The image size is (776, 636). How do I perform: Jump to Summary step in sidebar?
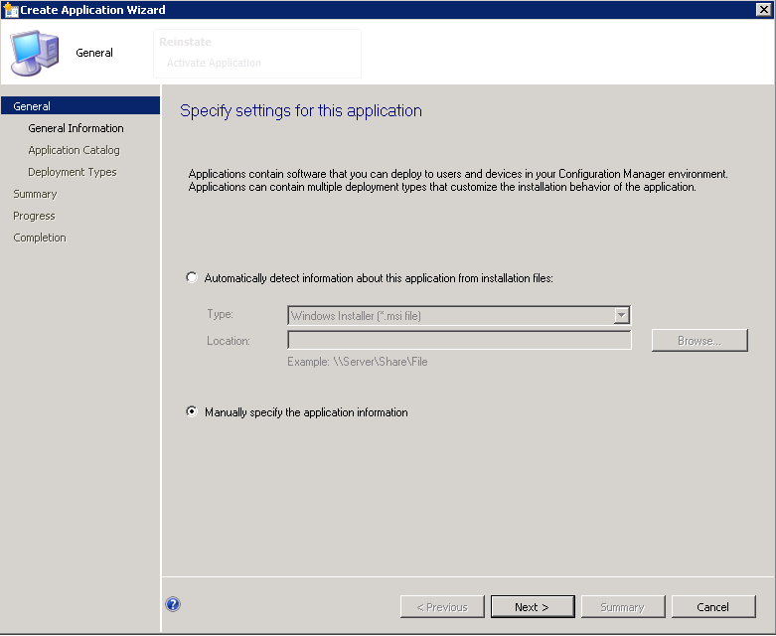click(x=35, y=194)
